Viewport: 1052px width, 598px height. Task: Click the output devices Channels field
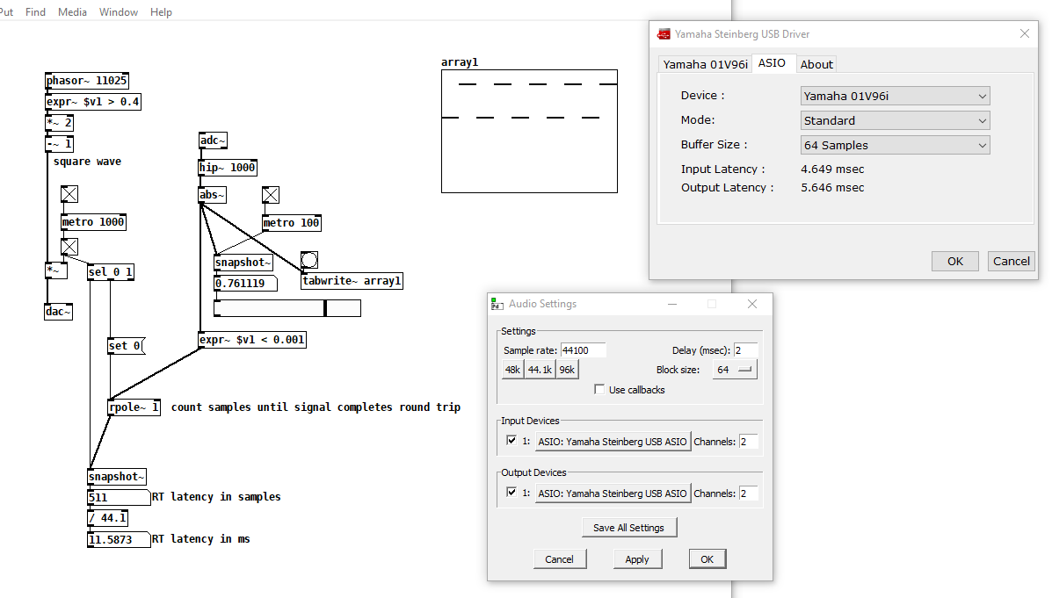[748, 493]
